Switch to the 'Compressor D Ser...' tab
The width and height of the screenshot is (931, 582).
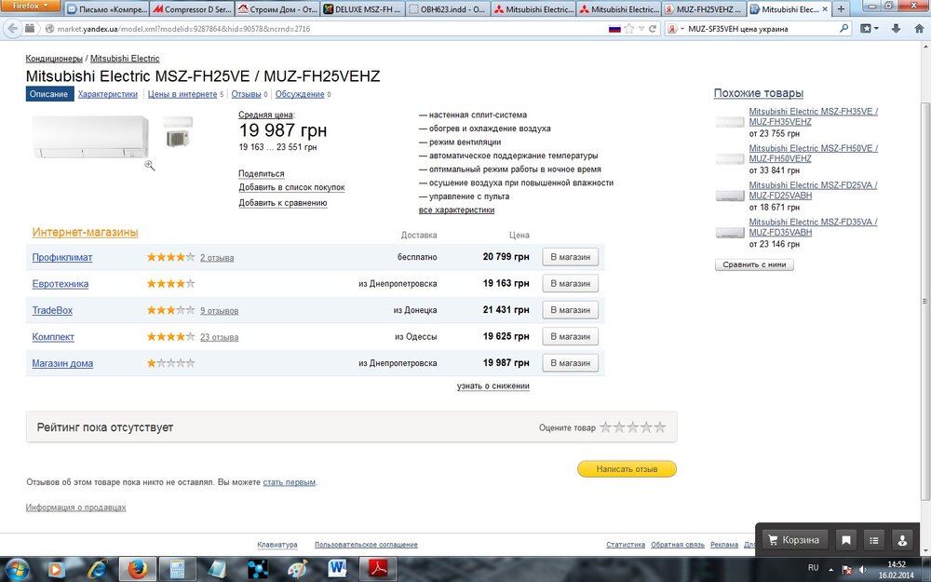pos(193,9)
